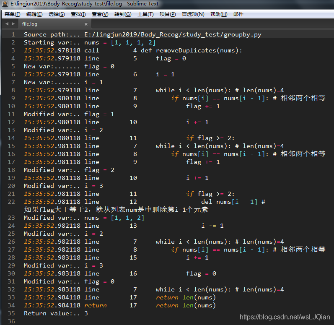Open the 首选项(N) menu
The image size is (334, 325).
(193, 14)
